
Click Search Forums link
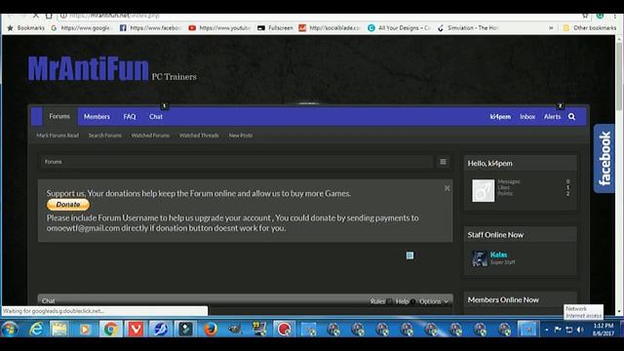pos(105,136)
